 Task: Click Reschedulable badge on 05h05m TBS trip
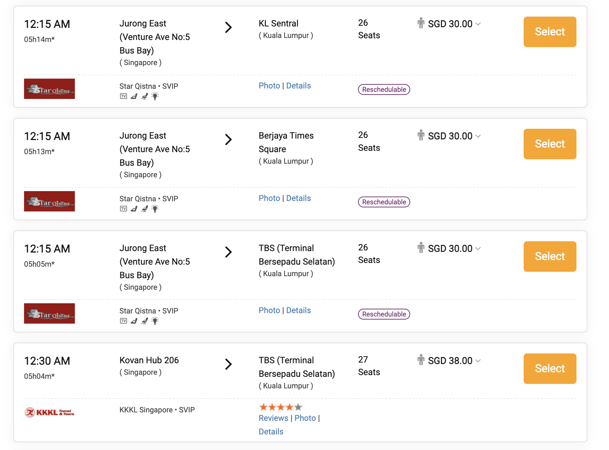[384, 314]
